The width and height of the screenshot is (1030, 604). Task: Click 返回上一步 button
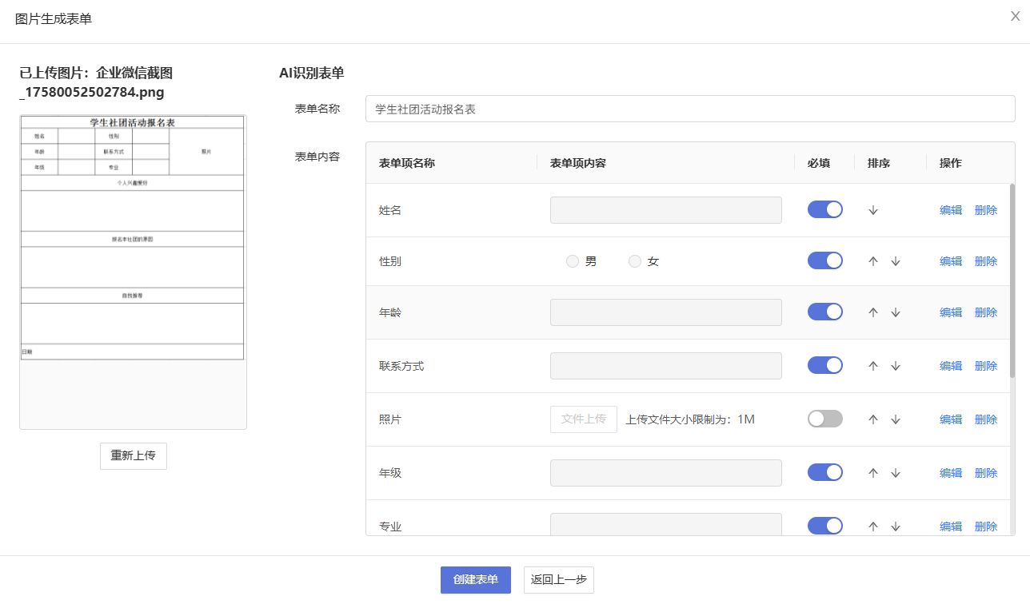[558, 580]
